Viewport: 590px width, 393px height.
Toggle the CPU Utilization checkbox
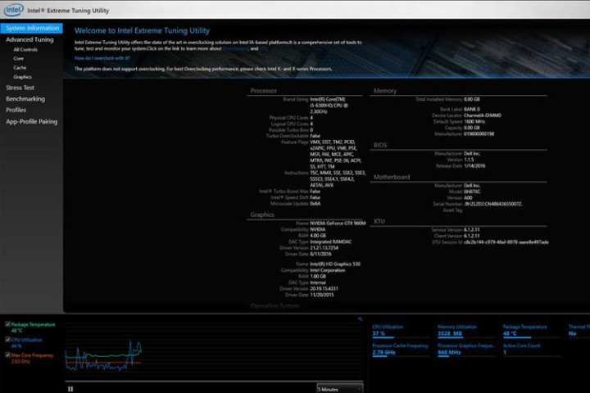click(x=8, y=340)
